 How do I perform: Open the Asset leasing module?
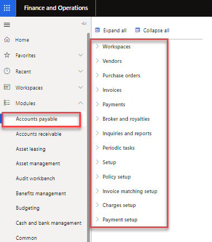31,149
